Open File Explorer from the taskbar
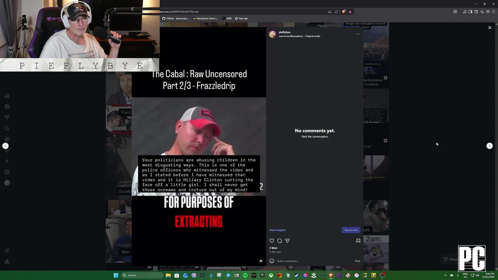Image resolution: width=498 pixels, height=280 pixels. tap(168, 275)
